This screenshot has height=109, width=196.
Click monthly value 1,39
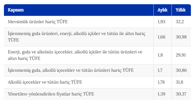pos(161,94)
